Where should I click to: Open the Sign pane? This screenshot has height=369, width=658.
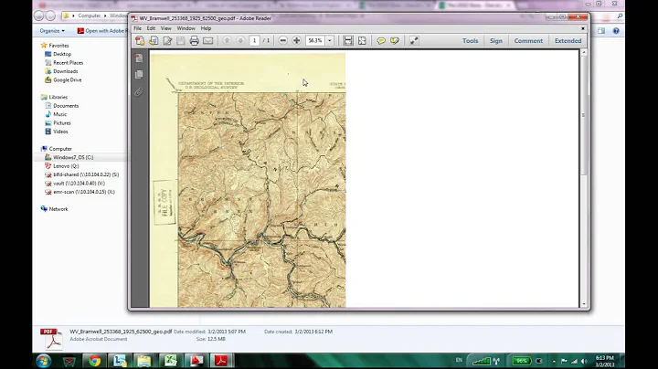pyautogui.click(x=496, y=41)
